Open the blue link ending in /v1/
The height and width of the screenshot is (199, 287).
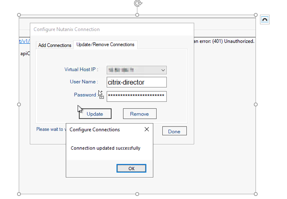point(25,41)
